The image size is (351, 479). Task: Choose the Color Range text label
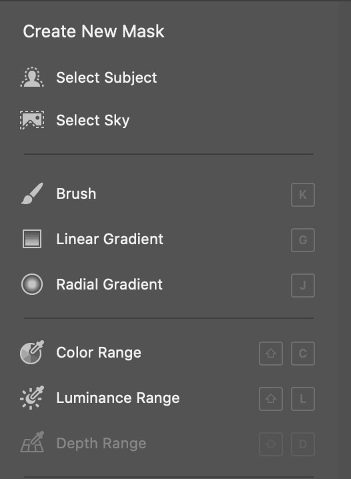click(99, 353)
